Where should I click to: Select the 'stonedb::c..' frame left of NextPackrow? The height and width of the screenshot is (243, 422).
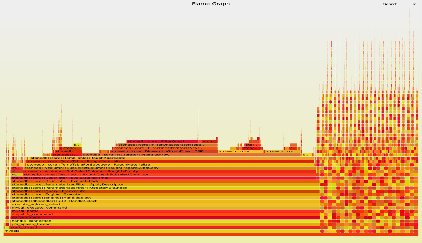pyautogui.click(x=67, y=155)
